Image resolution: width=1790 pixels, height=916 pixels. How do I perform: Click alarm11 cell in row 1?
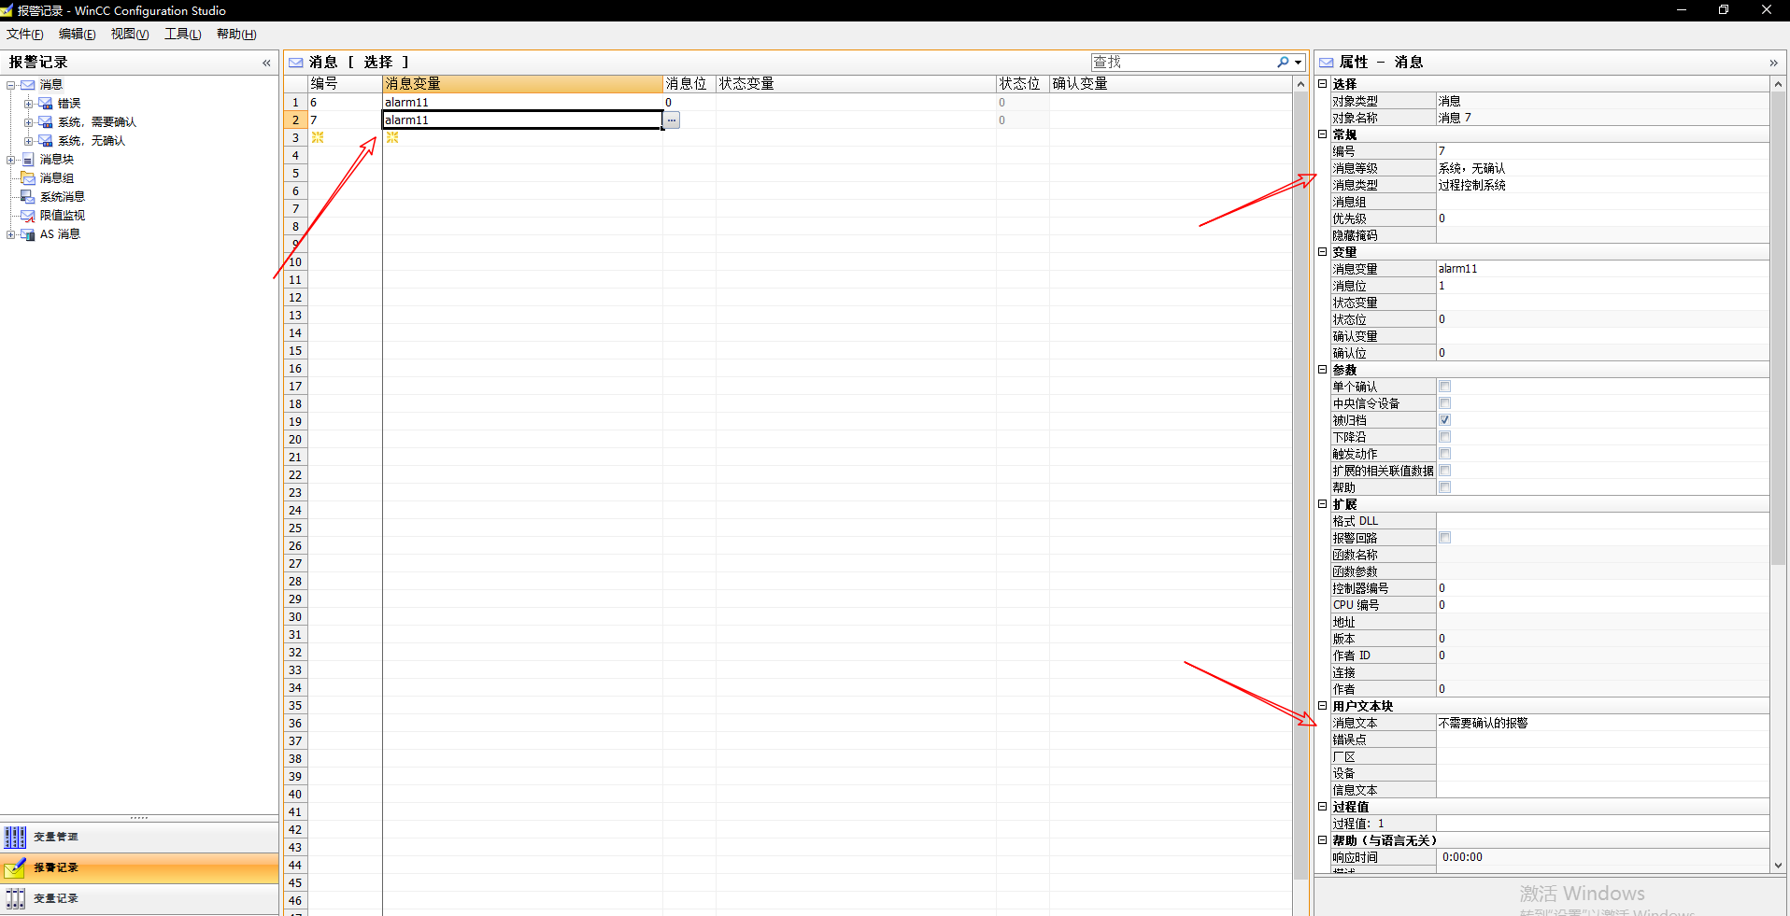(x=522, y=103)
